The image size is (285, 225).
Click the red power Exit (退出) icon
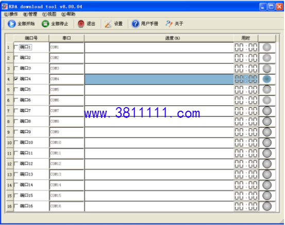click(x=81, y=24)
